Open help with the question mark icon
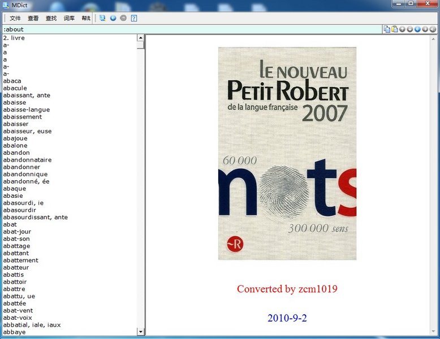 coord(134,18)
